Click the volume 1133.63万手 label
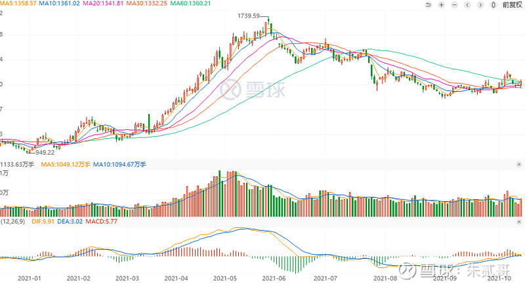Viewport: 525px width, 287px height. pyautogui.click(x=17, y=164)
